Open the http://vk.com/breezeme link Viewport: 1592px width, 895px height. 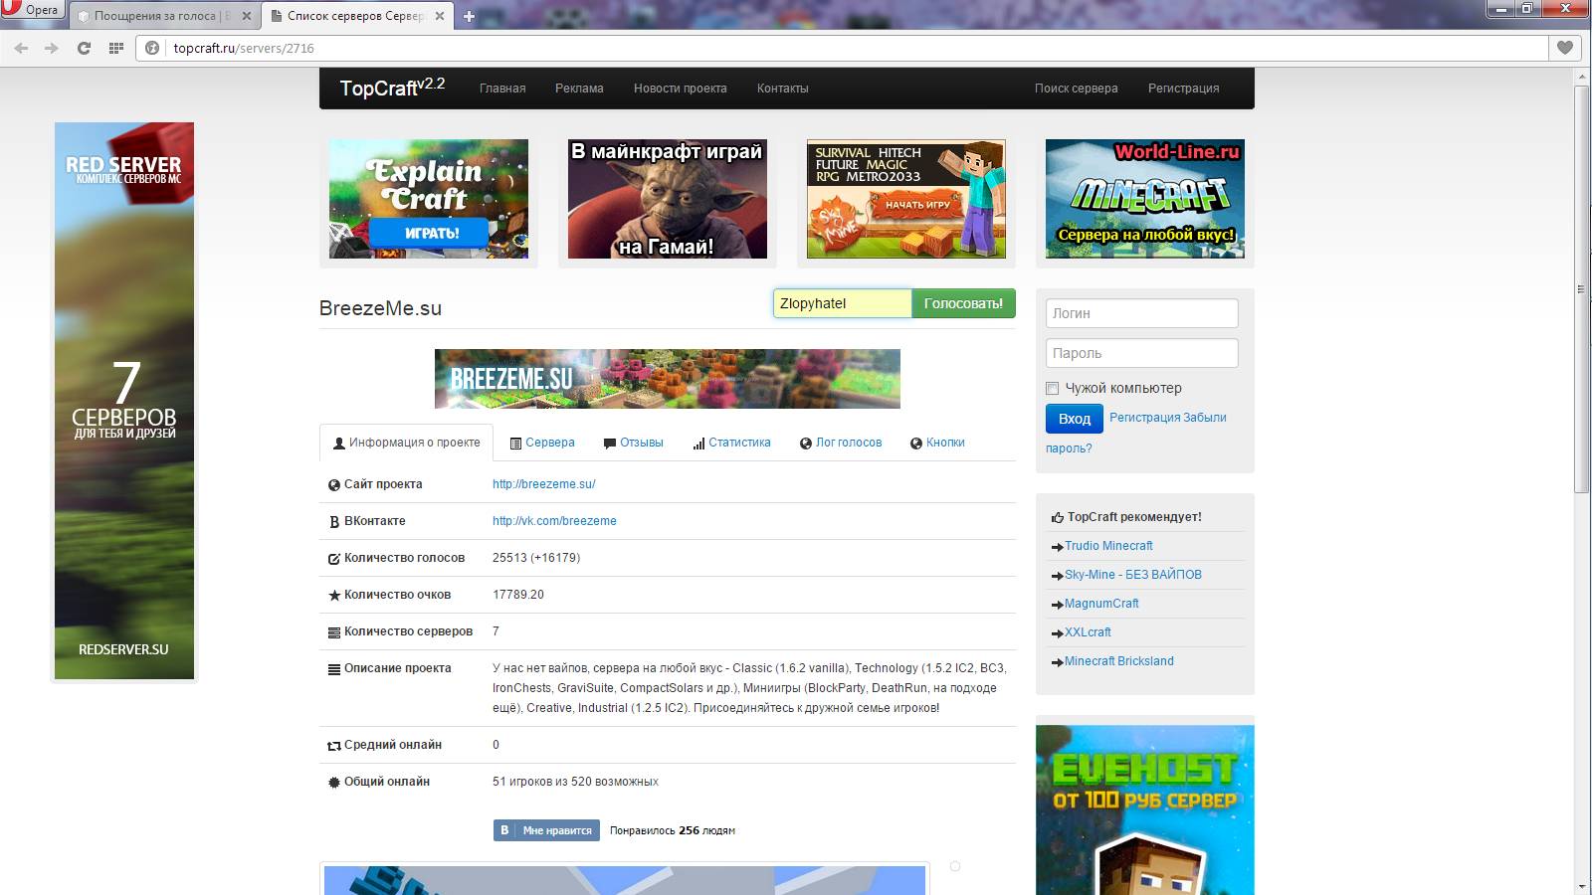point(554,521)
